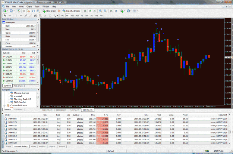Expand the Indicators dropdown arrow
The image size is (233, 154).
(125, 11)
